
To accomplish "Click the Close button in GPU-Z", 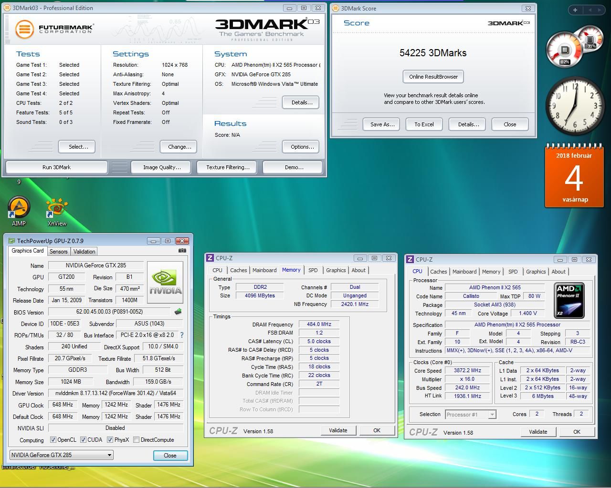I will [x=170, y=456].
